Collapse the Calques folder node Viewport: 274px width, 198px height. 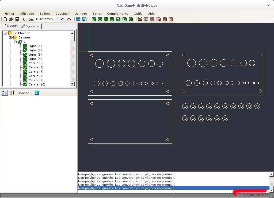pyautogui.click(x=10, y=37)
